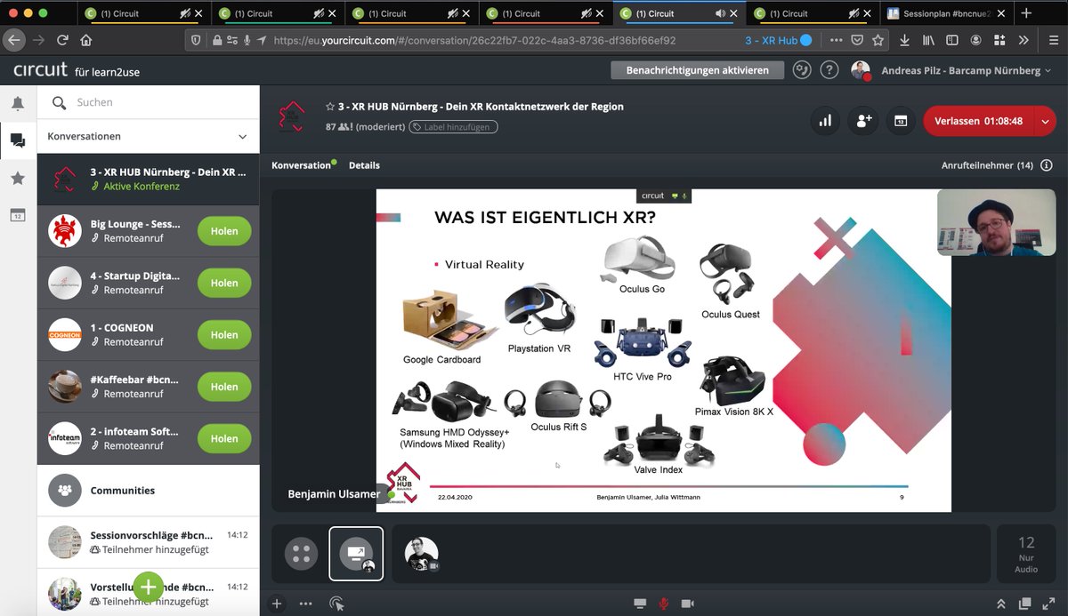Viewport: 1068px width, 616px height.
Task: Open the phone settings icon next to help
Action: click(x=802, y=70)
